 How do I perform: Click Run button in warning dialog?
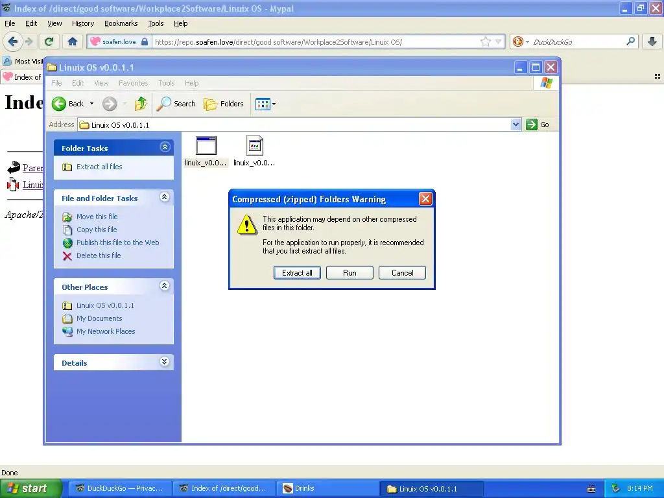click(350, 273)
